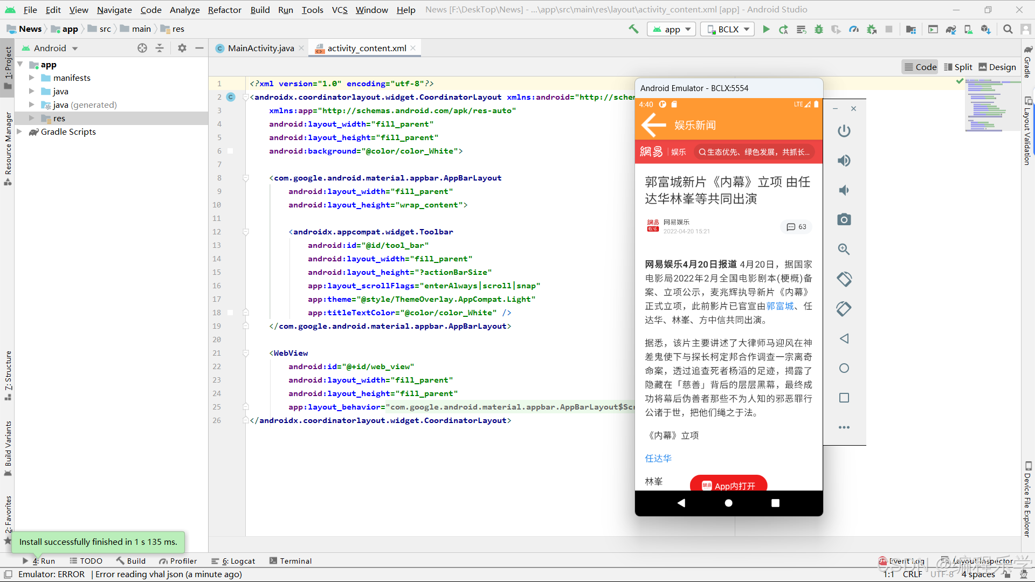Open emulator extended controls three dots
Image resolution: width=1035 pixels, height=582 pixels.
coord(844,427)
